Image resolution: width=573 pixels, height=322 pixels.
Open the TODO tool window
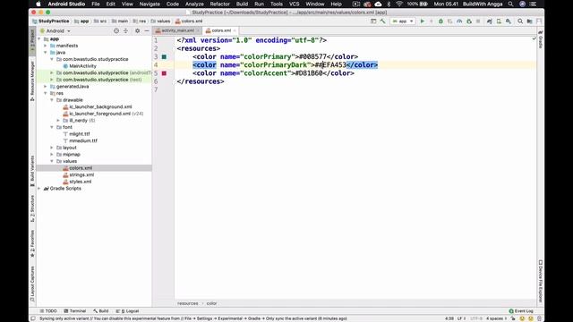48,311
